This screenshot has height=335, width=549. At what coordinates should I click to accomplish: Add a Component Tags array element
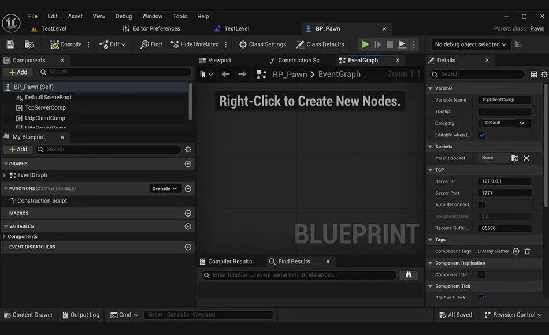point(515,251)
